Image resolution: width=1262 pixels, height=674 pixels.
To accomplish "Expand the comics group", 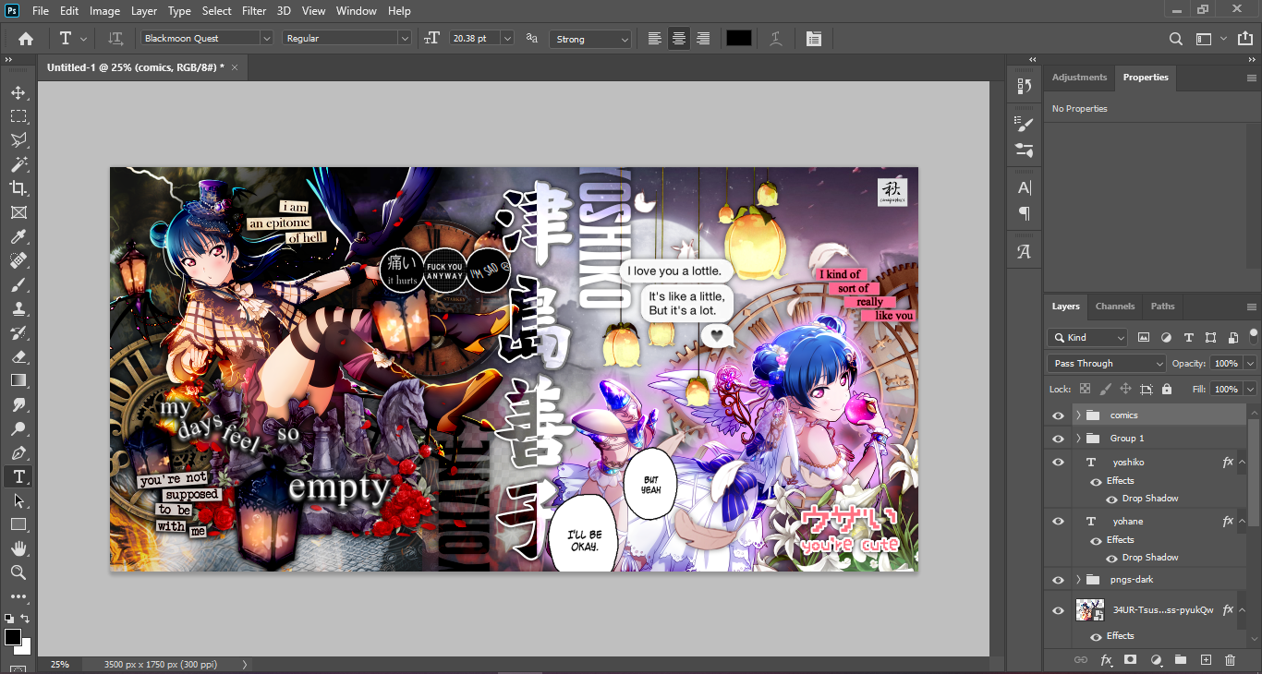I will 1078,415.
